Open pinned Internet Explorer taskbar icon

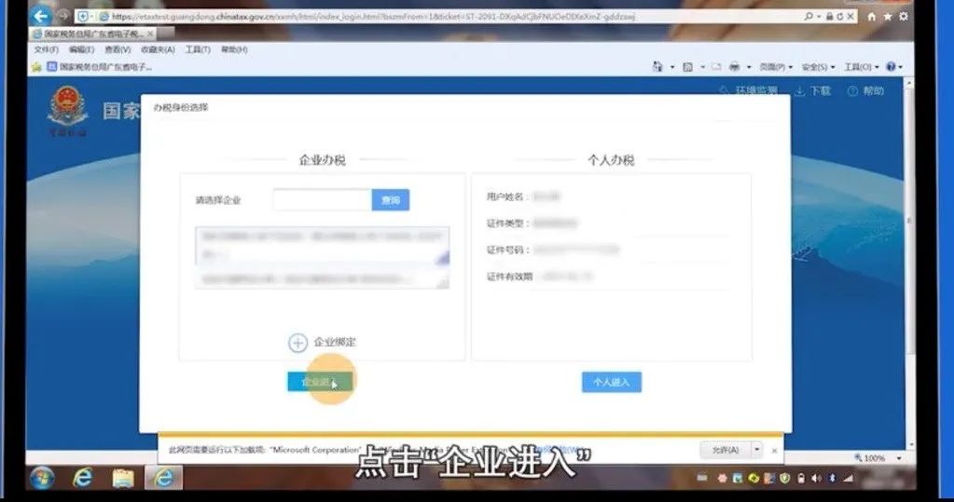click(82, 479)
